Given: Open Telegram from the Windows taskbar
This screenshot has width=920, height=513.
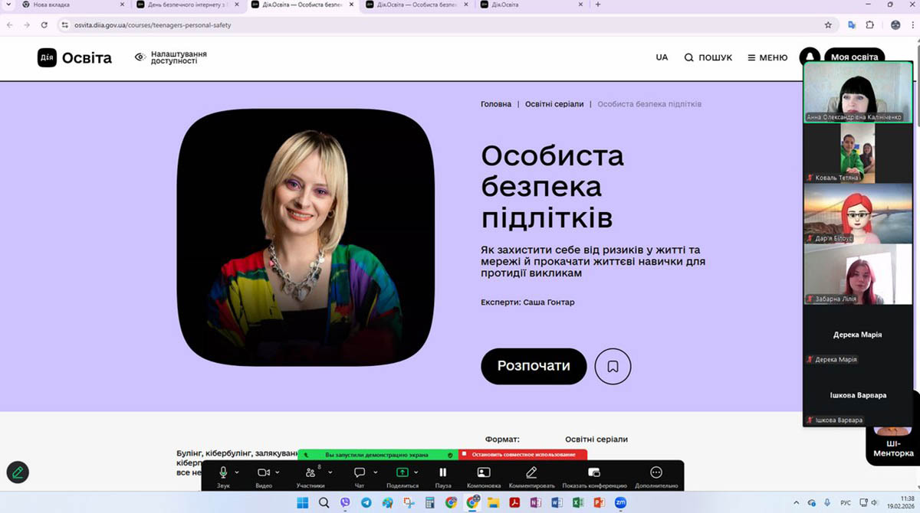Looking at the screenshot, I should (x=366, y=503).
